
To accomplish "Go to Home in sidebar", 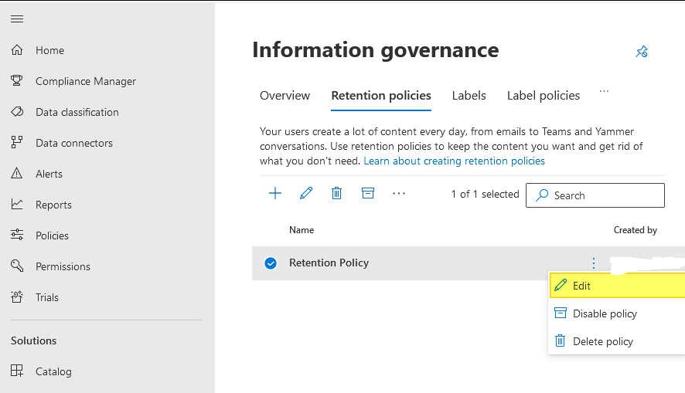I will pos(49,50).
